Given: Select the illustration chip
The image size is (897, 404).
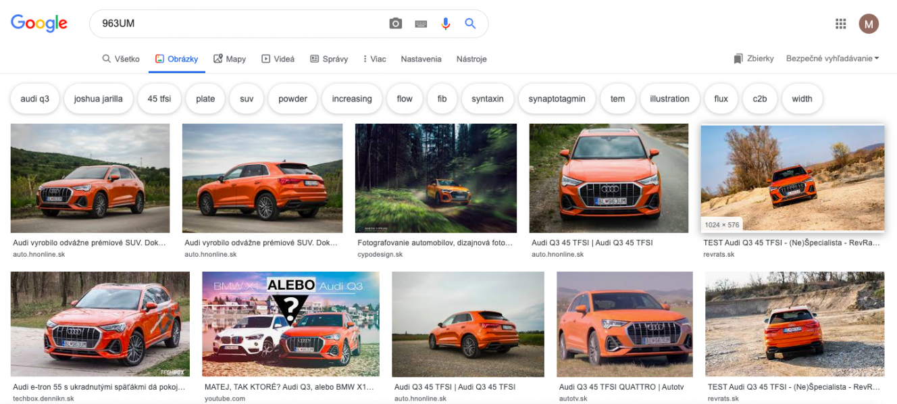Looking at the screenshot, I should [x=669, y=99].
